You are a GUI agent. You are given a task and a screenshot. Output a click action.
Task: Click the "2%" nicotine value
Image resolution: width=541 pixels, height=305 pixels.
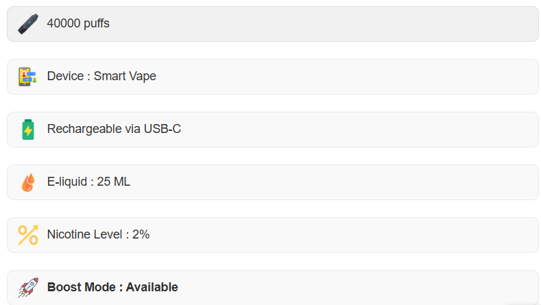point(141,235)
